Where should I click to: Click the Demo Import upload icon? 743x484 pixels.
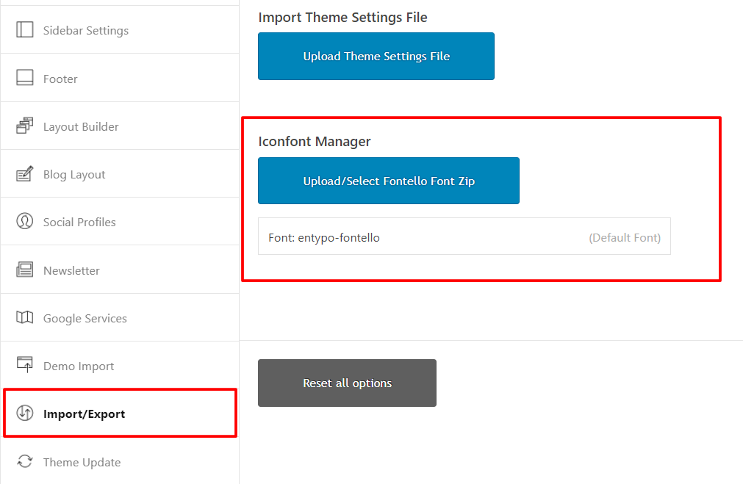[25, 365]
